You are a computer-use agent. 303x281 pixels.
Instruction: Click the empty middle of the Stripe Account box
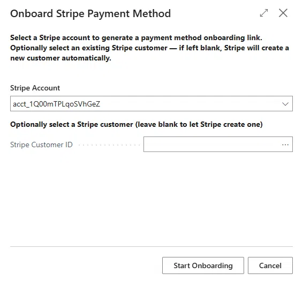190,104
